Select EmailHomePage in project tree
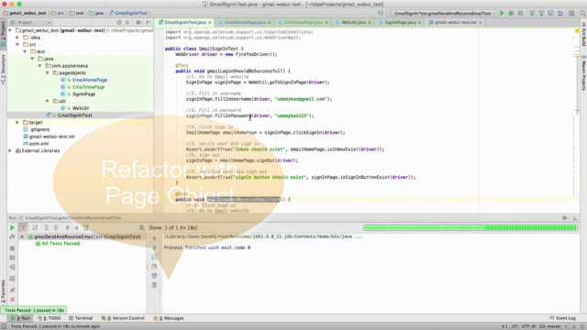 tap(90, 80)
